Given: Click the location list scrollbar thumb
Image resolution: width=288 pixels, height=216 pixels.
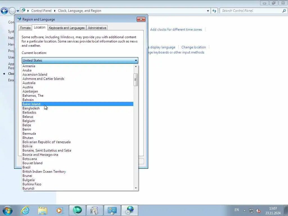Looking at the screenshot, I should pyautogui.click(x=136, y=80).
